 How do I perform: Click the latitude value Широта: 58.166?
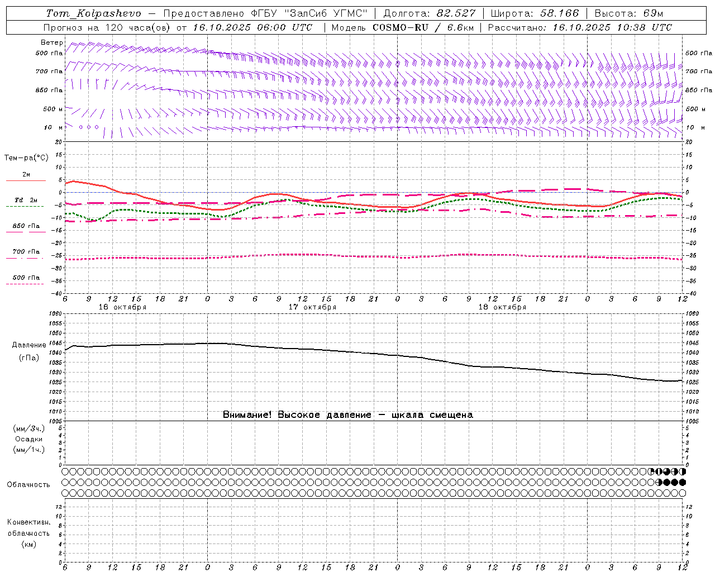coord(535,13)
